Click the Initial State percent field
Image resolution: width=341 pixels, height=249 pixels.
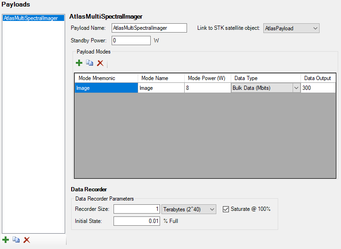tap(137, 221)
